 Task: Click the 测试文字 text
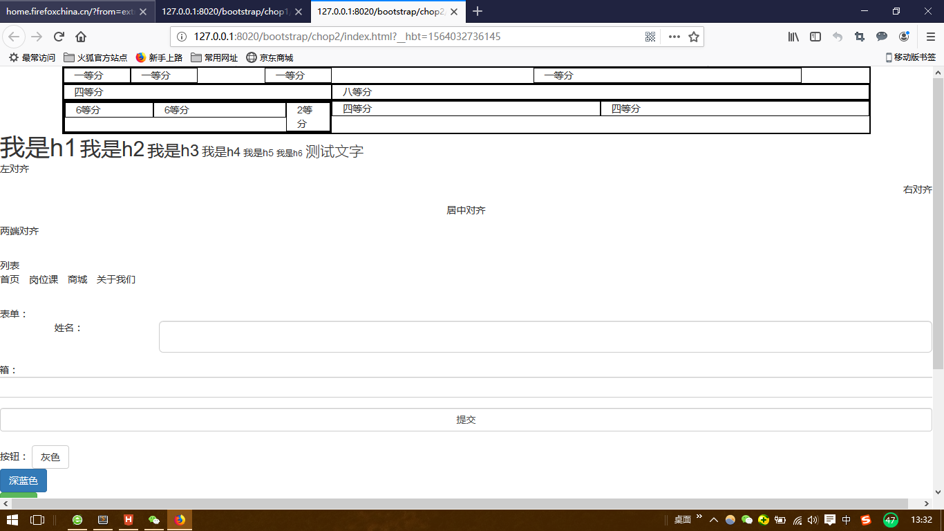tap(334, 151)
